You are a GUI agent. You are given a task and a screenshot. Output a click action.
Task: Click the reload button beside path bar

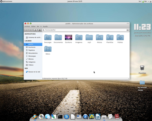128,30
